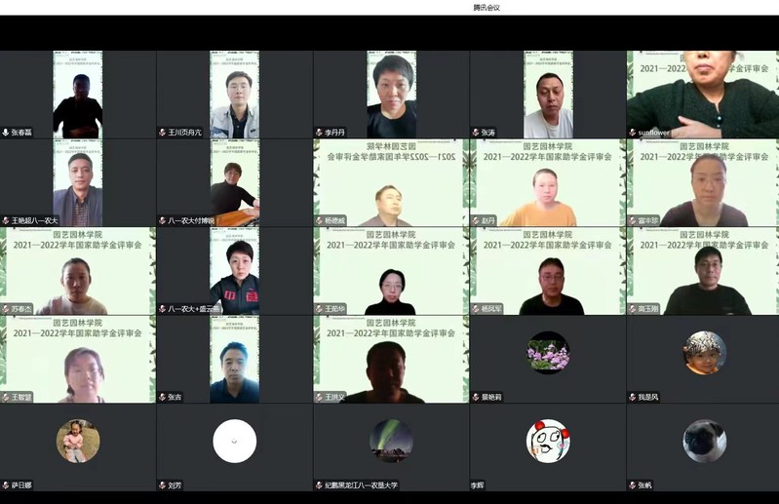779x504 pixels.
Task: Select the sunflower participant video tile
Action: (x=702, y=94)
